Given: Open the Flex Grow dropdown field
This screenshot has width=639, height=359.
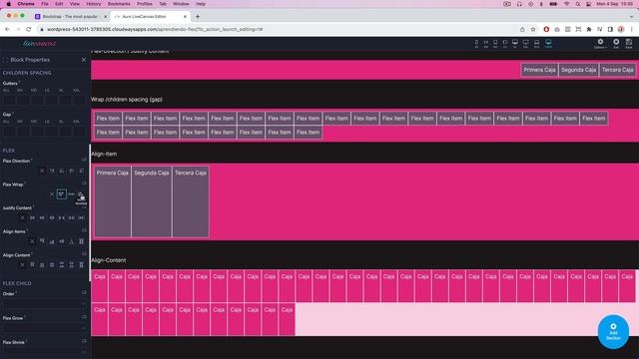Looking at the screenshot, I should point(44,328).
